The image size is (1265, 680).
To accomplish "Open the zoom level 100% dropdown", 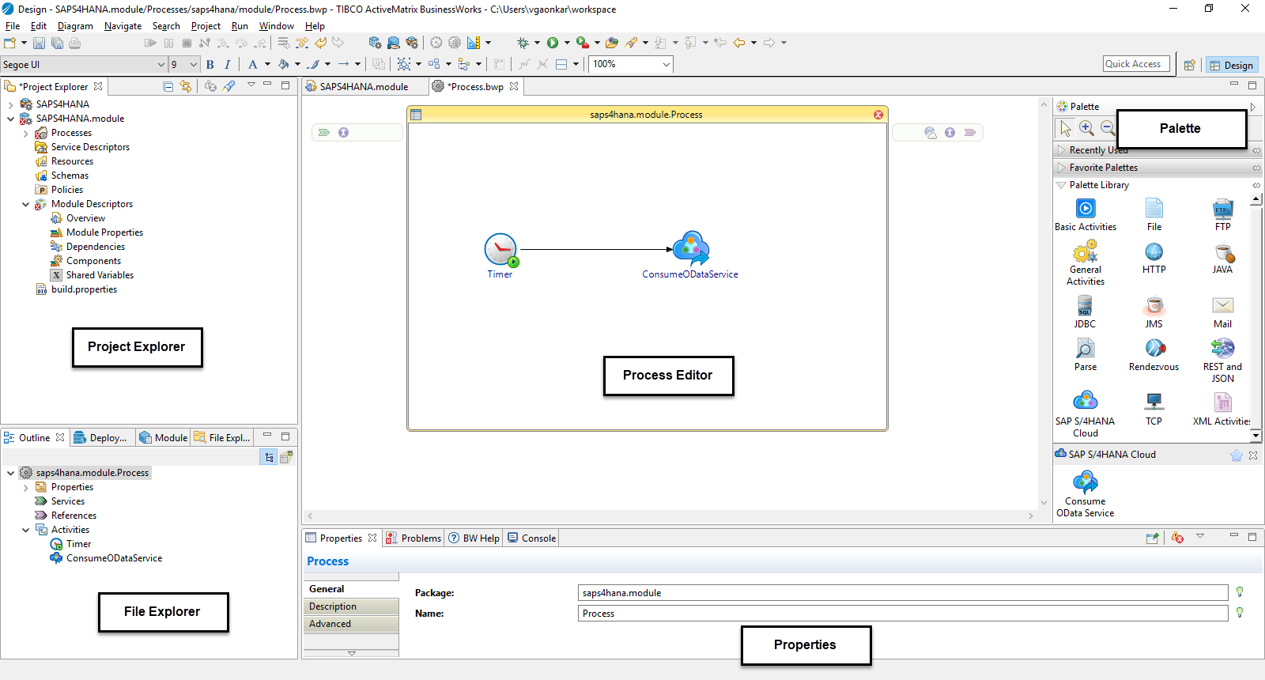I will [x=666, y=65].
